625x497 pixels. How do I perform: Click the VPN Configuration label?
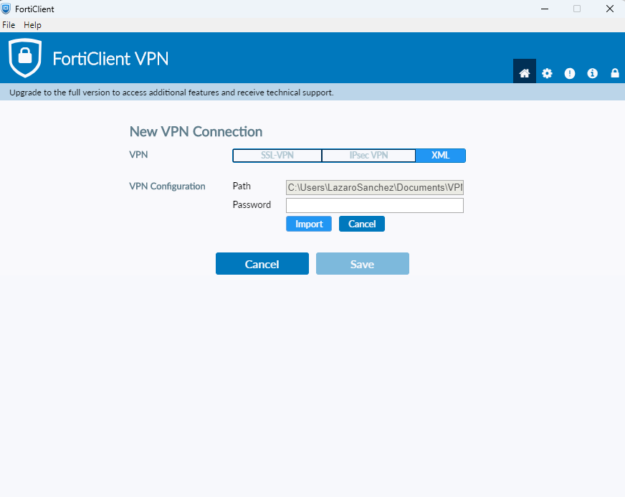167,186
